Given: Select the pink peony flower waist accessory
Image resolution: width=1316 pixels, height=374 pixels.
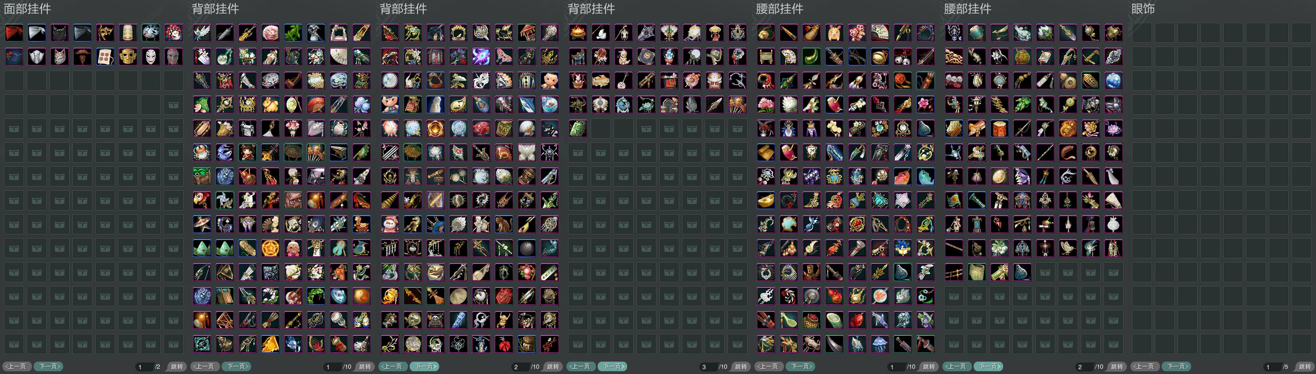Looking at the screenshot, I should click(x=766, y=105).
